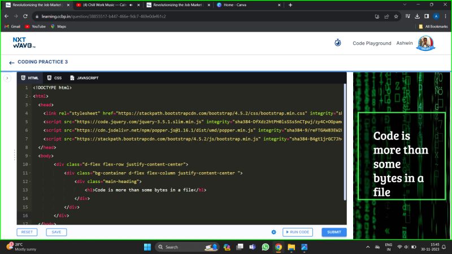
Task: Collapse the body tag fold at line 9
Action: point(30,156)
